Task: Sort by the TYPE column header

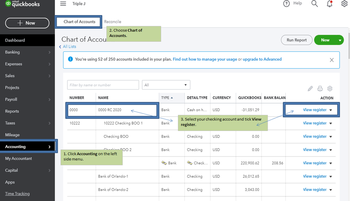Action: (x=166, y=98)
